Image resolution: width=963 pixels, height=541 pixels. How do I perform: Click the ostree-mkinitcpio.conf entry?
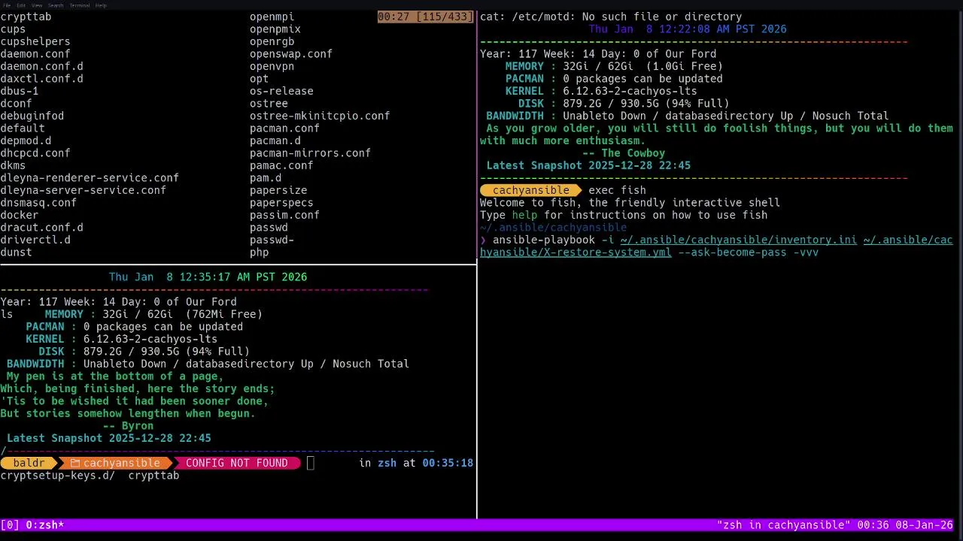pos(320,116)
